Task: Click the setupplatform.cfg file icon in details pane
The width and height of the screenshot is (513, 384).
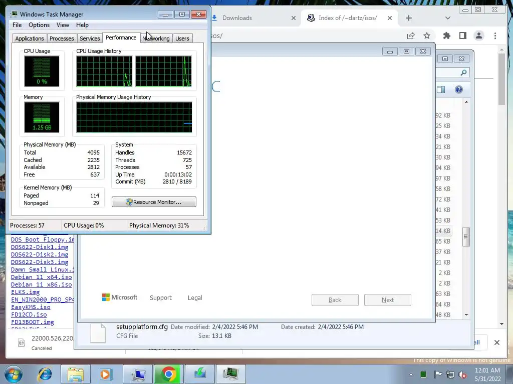Action: pos(98,332)
